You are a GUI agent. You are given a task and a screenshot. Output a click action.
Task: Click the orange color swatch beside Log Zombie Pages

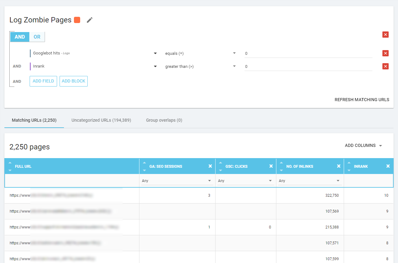point(77,20)
